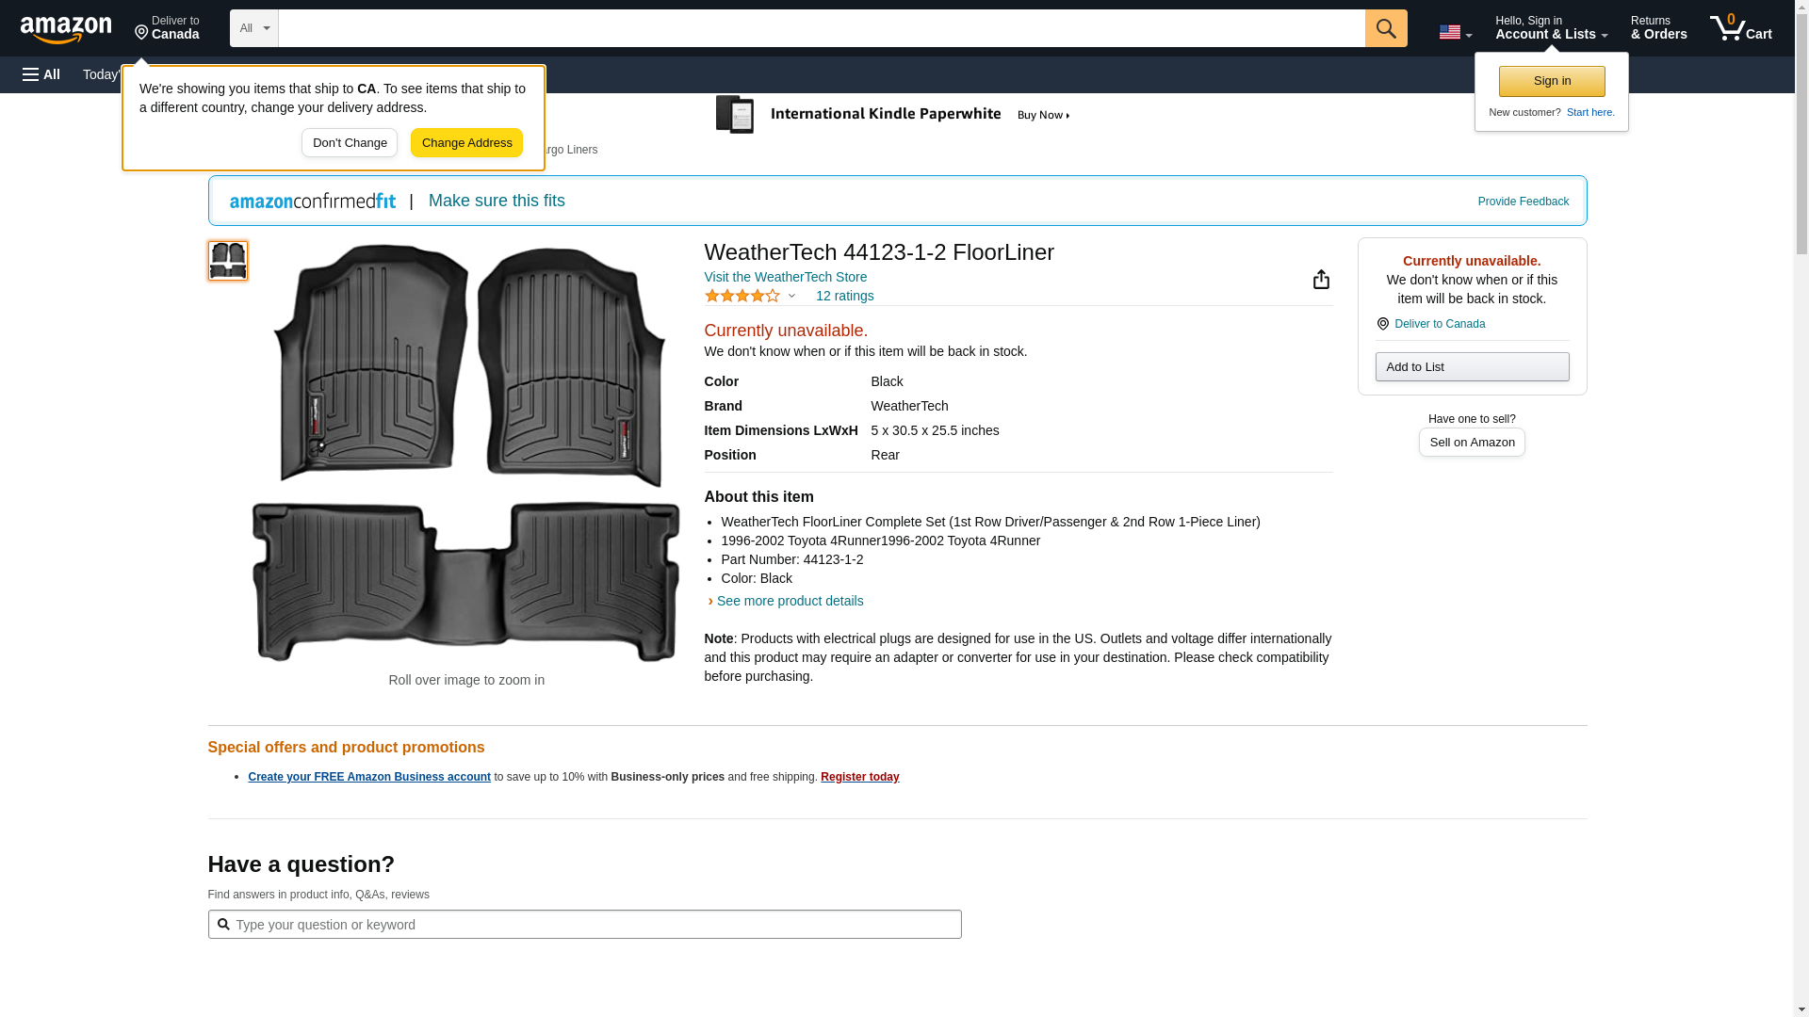Expand the country flag language dropdown
This screenshot has width=1809, height=1017.
(1455, 32)
